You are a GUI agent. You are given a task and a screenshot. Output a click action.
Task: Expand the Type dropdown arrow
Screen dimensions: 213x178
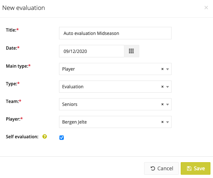168,87
